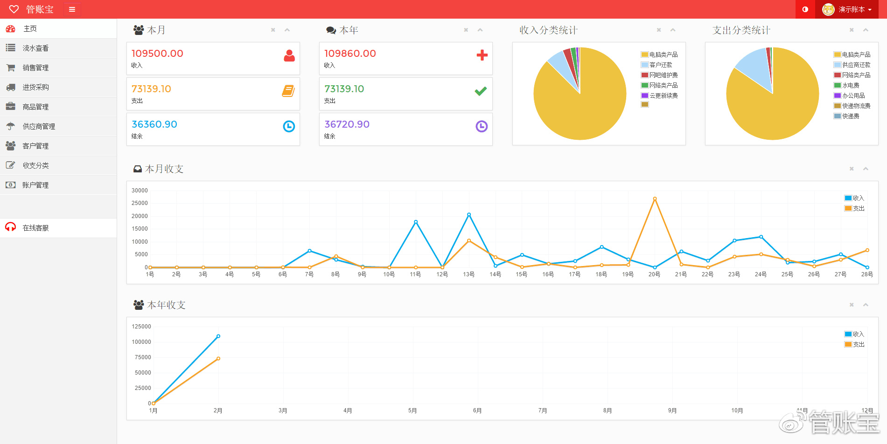This screenshot has width=887, height=444.
Task: Click the light blue slice of expense pie
Action: (x=756, y=68)
